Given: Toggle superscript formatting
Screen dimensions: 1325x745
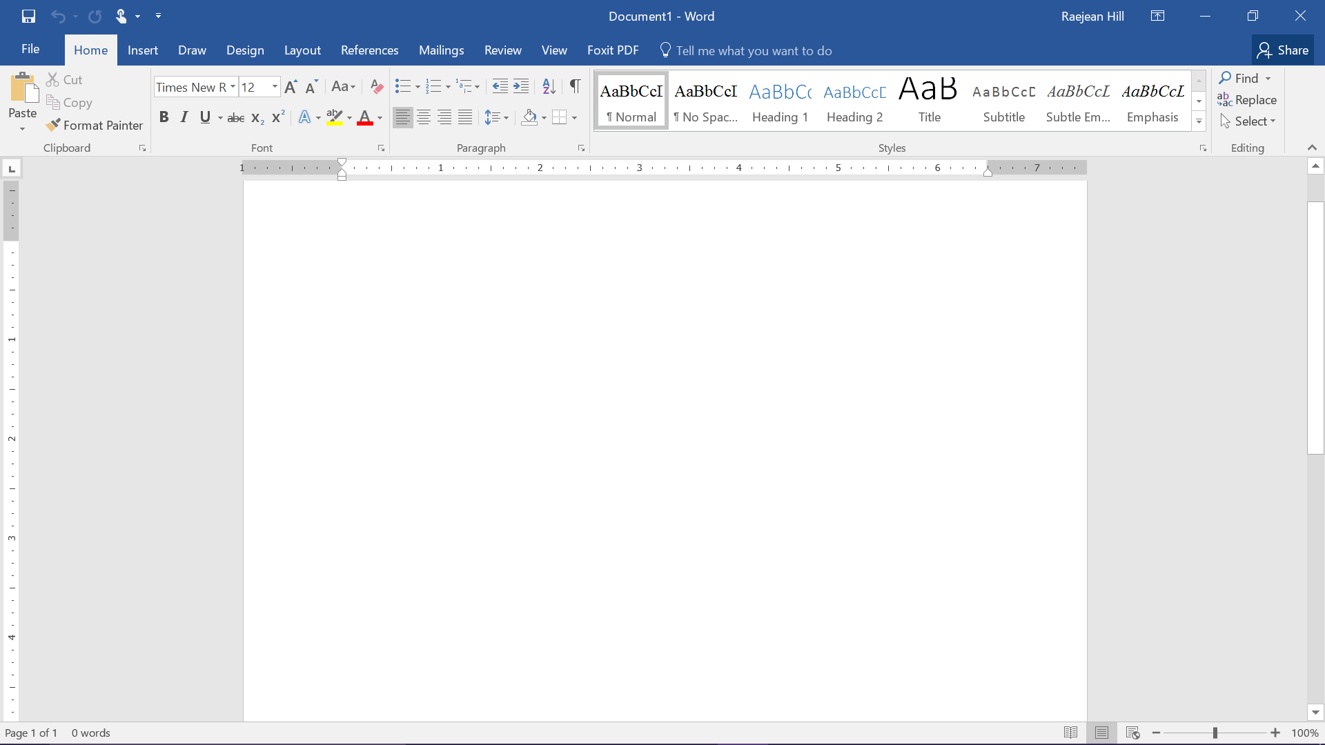Looking at the screenshot, I should pyautogui.click(x=279, y=117).
